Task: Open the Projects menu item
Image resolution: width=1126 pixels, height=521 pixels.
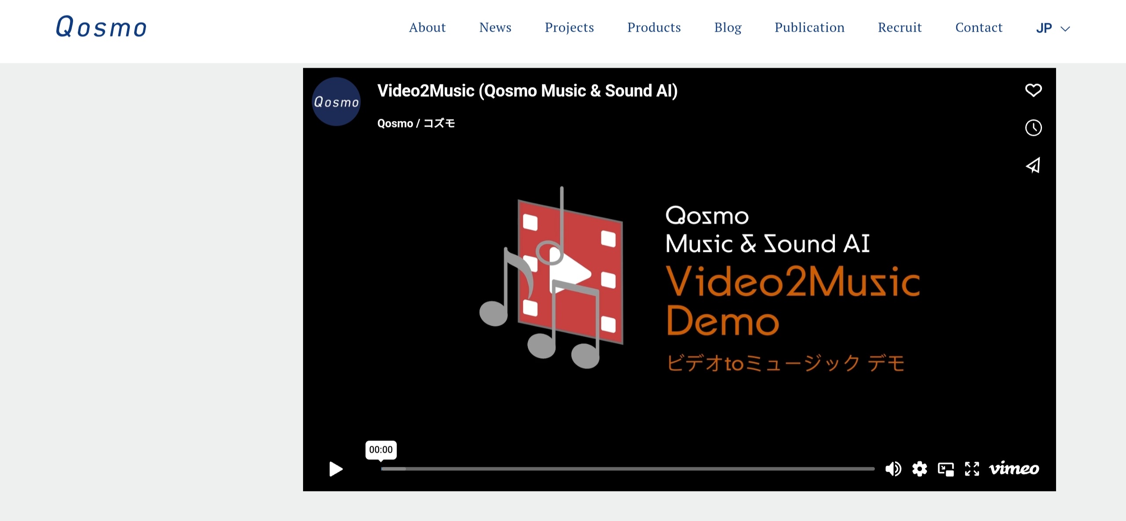Action: (x=569, y=27)
